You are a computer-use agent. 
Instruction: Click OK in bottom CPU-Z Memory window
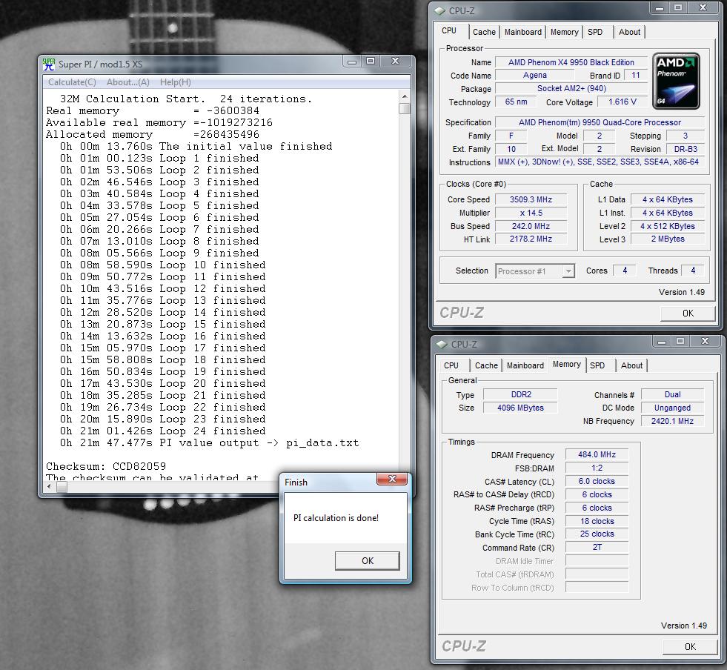coord(690,647)
